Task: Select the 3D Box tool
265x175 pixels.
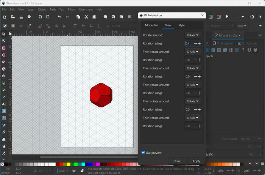Action: click(x=4, y=69)
